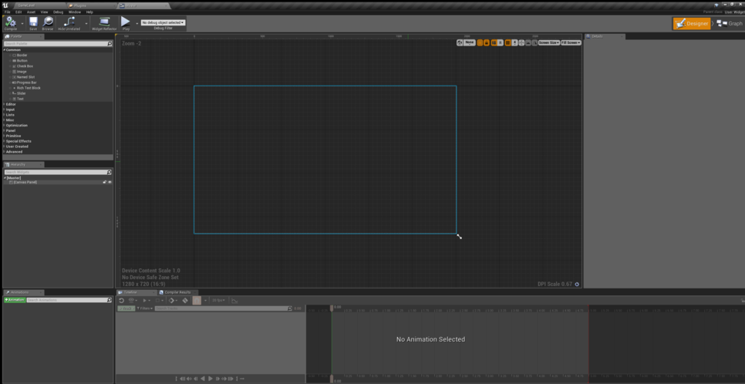Click the DPI Scale settings gear icon
745x384 pixels.
pyautogui.click(x=577, y=285)
